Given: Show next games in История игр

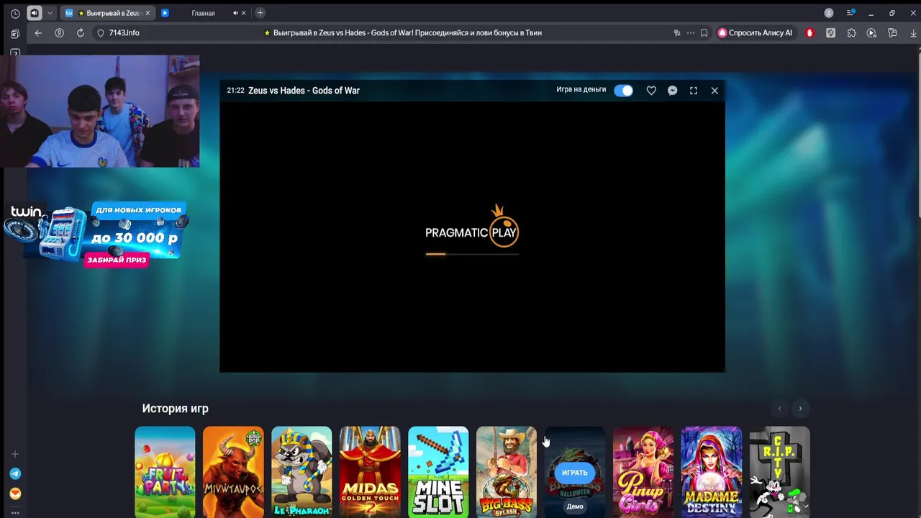Looking at the screenshot, I should point(800,409).
